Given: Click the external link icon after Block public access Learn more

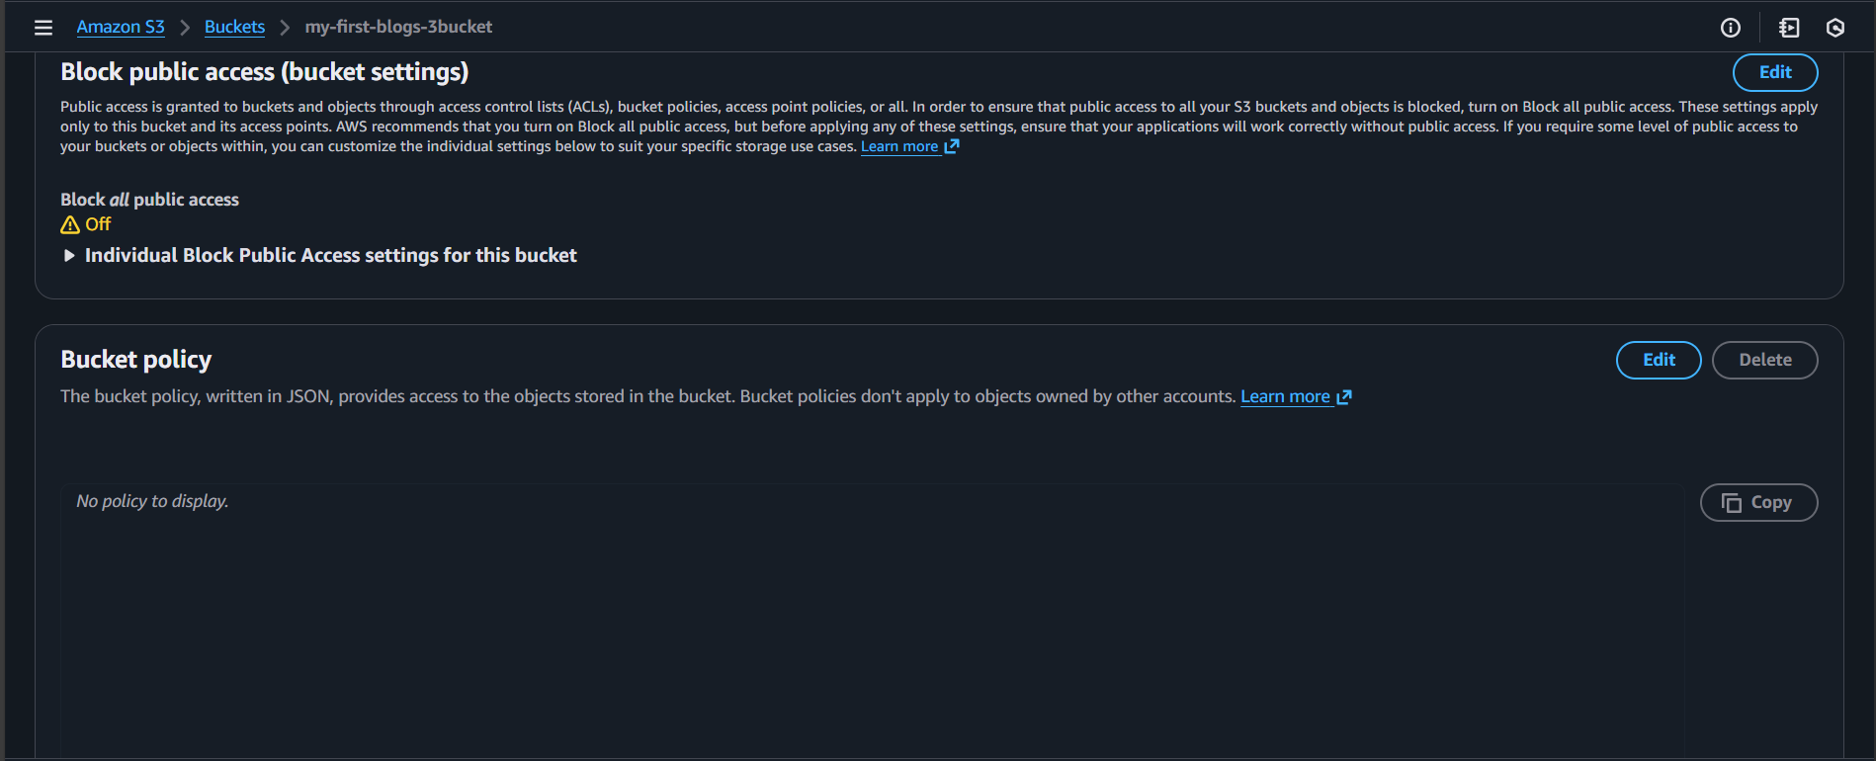Looking at the screenshot, I should tap(952, 146).
